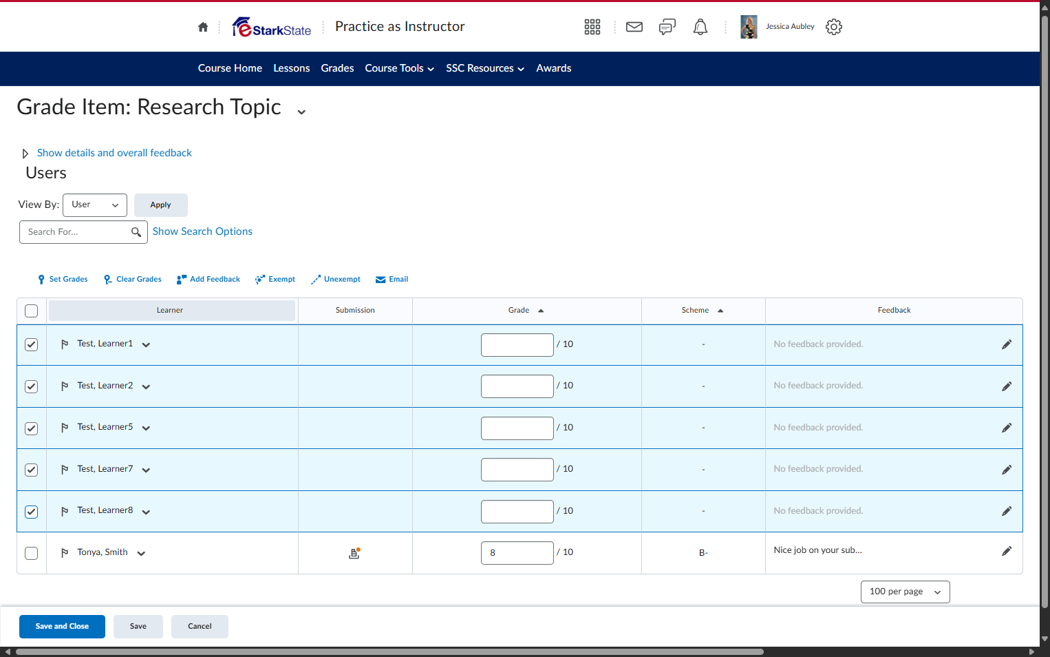Click the Cancel button
1050x657 pixels.
200,627
